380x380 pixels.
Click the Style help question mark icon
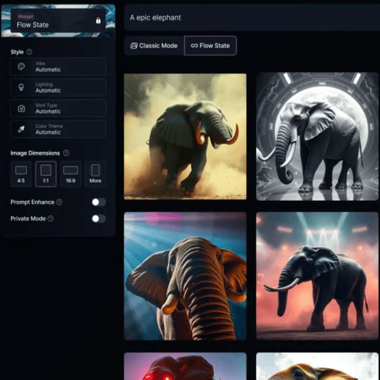(29, 52)
